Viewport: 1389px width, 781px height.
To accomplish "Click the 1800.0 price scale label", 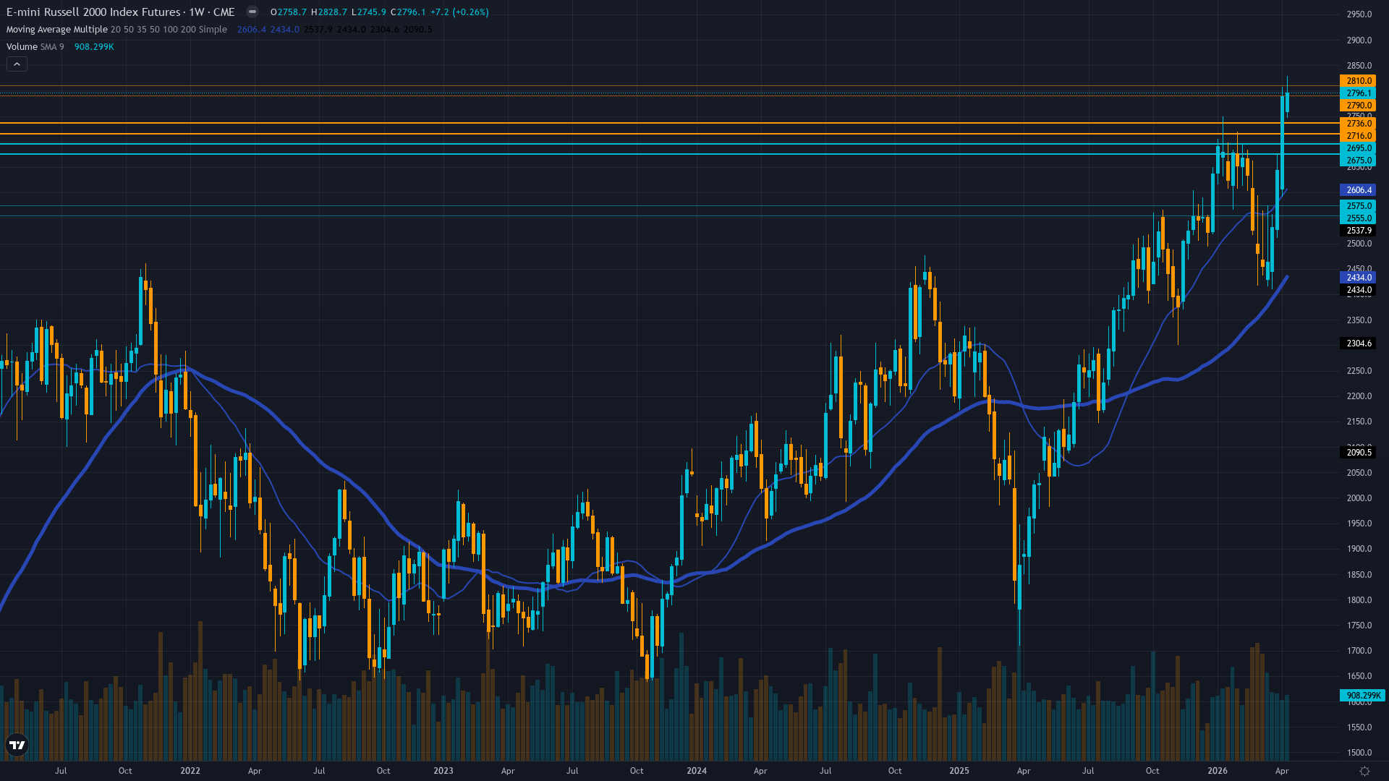I will coord(1359,600).
